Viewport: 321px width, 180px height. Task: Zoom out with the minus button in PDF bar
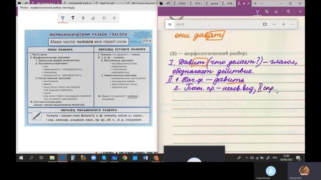click(x=274, y=24)
